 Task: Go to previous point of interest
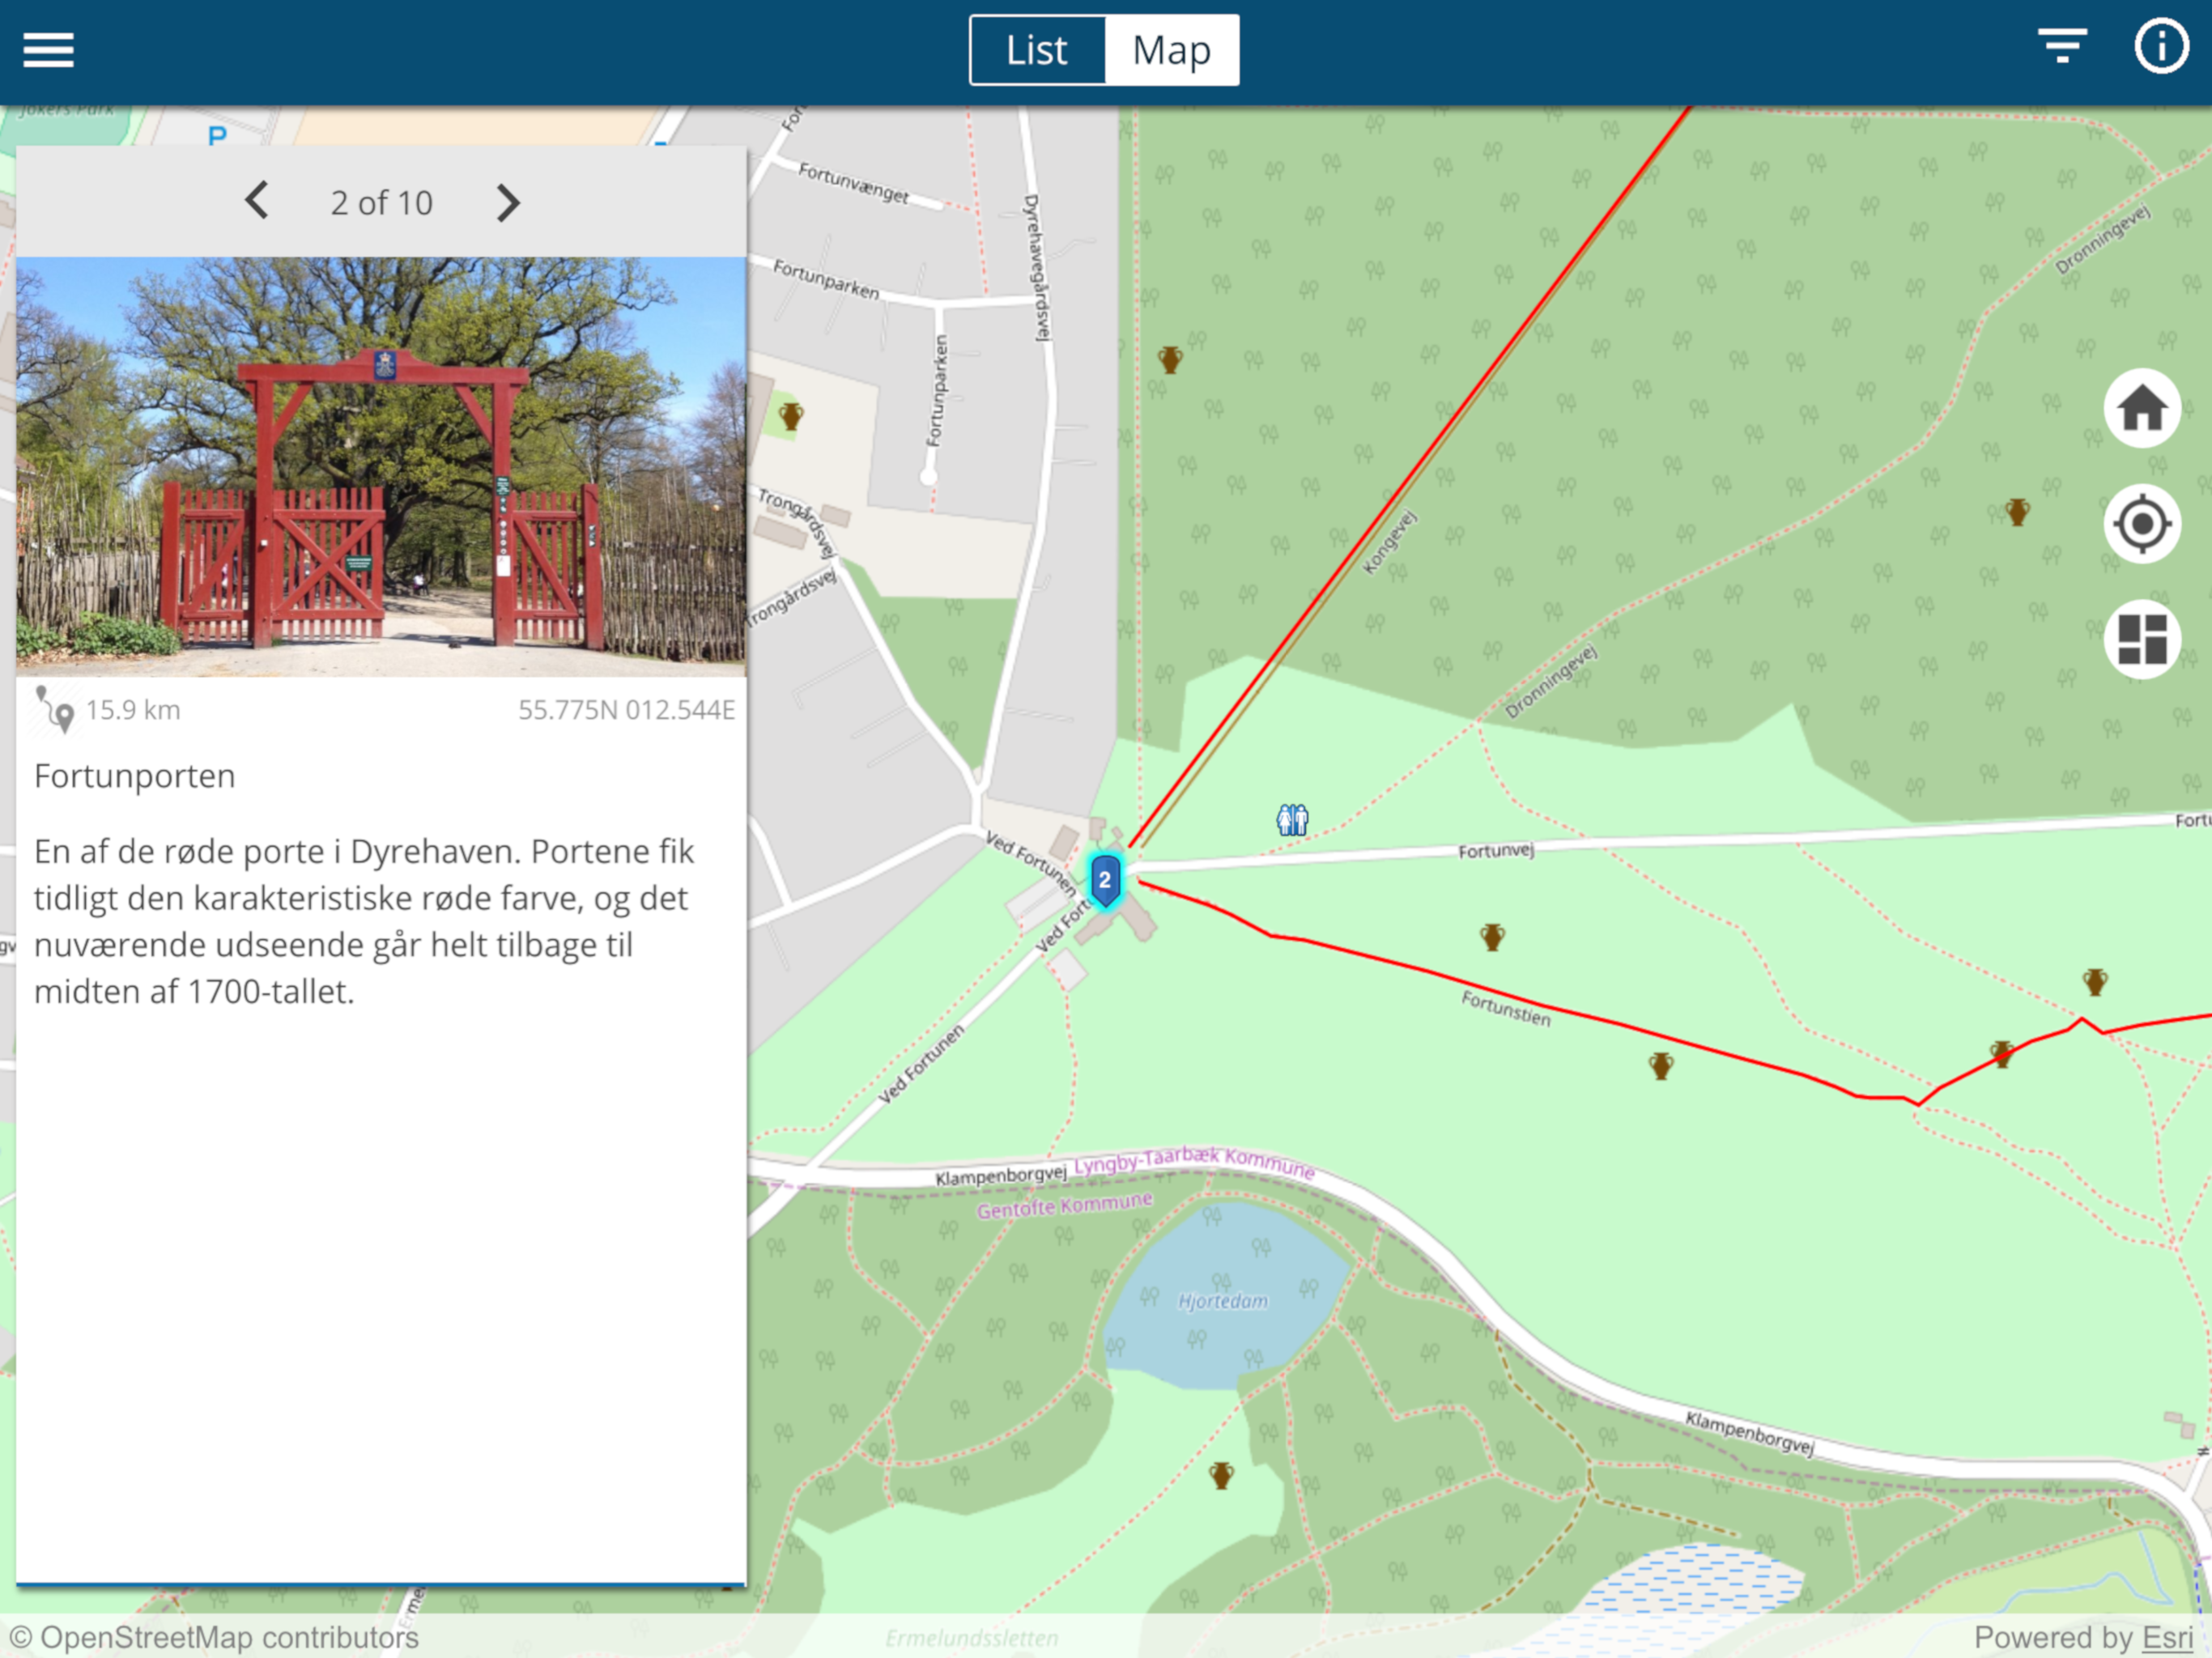257,201
